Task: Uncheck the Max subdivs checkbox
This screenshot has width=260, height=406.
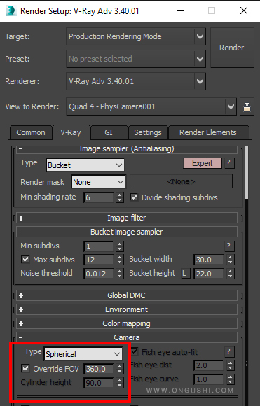Action: pos(25,260)
